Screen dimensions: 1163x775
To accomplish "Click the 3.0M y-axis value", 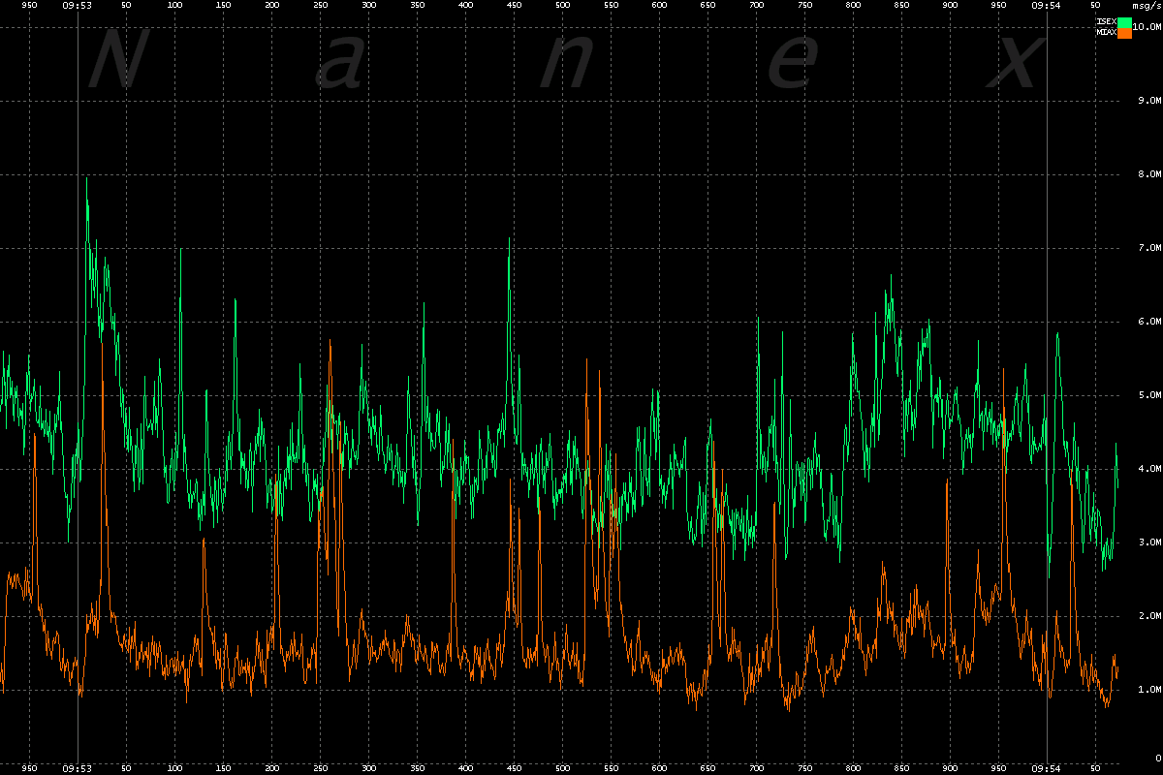I will [1149, 542].
